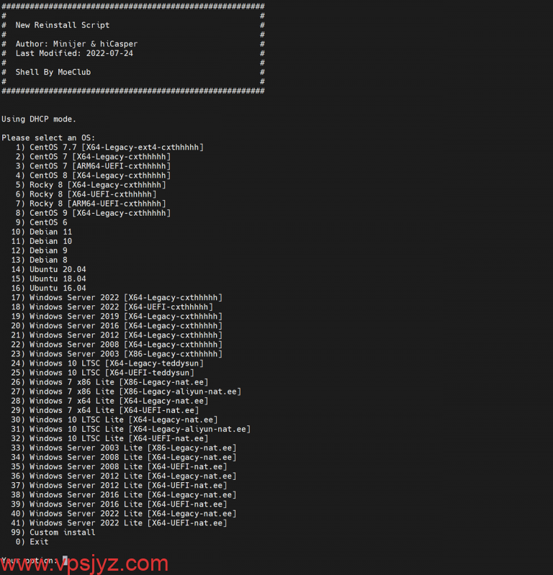Open the www.vpsjyz.com watermark link
This screenshot has width=553, height=575.
84,564
